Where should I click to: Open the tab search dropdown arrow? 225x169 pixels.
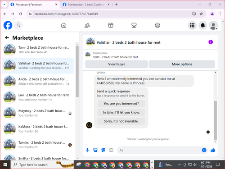(4, 5)
